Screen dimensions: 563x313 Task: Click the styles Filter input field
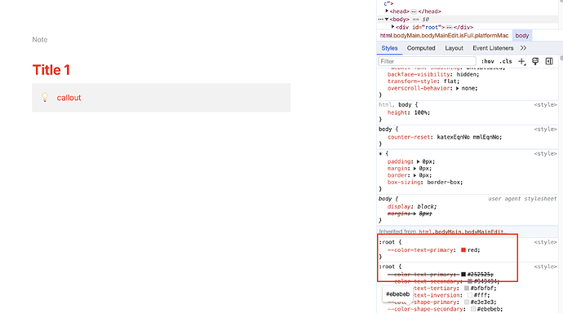[x=427, y=61]
